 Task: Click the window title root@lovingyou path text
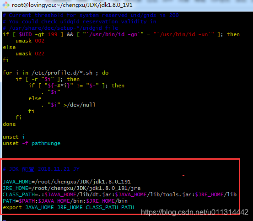tap(72, 5)
